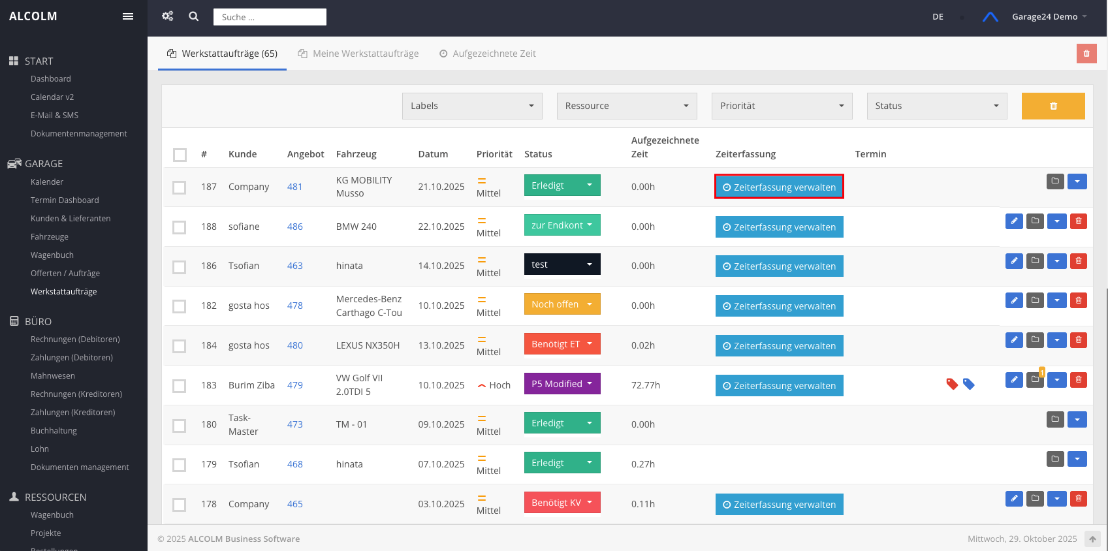This screenshot has height=551, width=1108.
Task: Open the settings gears icon in top bar
Action: coord(168,16)
